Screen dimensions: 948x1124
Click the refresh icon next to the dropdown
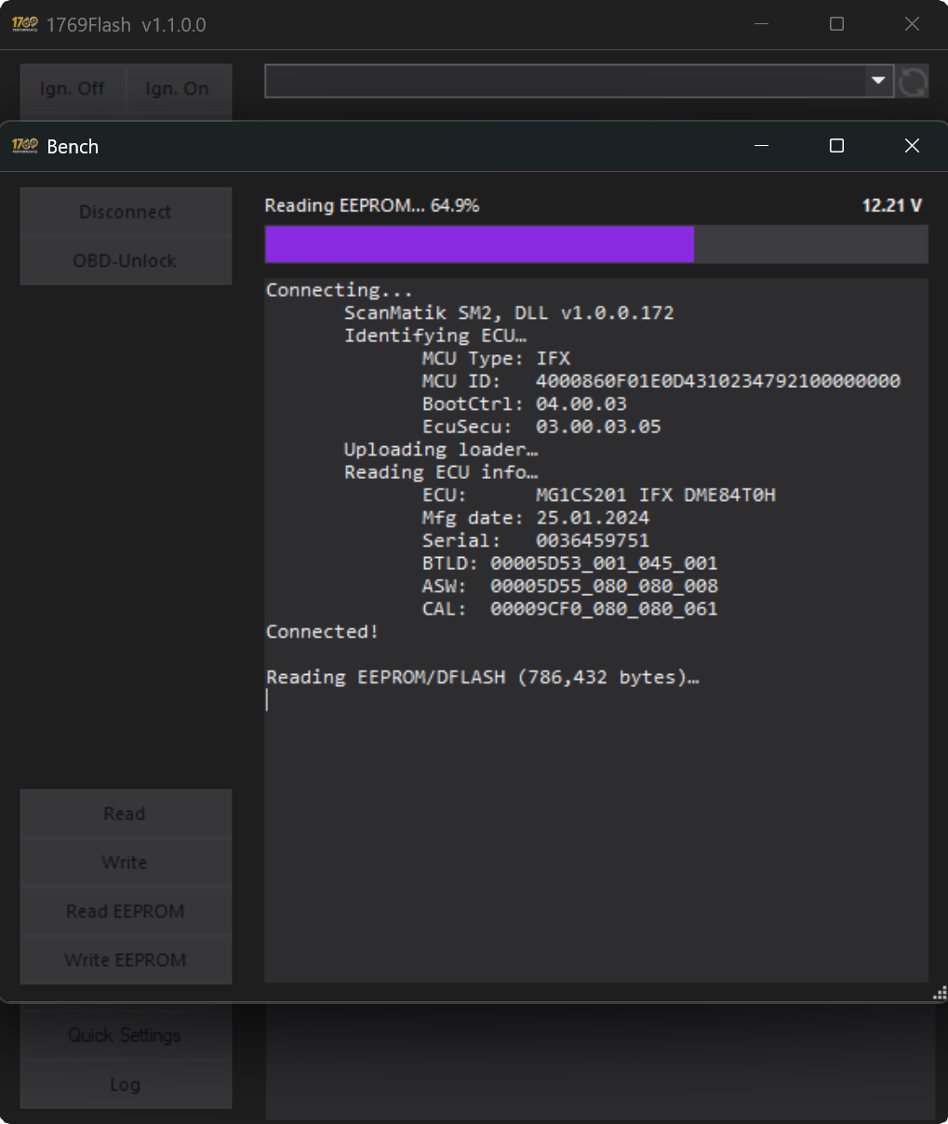913,81
